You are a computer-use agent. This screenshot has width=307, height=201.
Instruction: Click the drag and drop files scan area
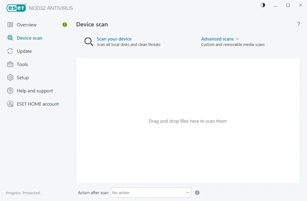(x=188, y=121)
